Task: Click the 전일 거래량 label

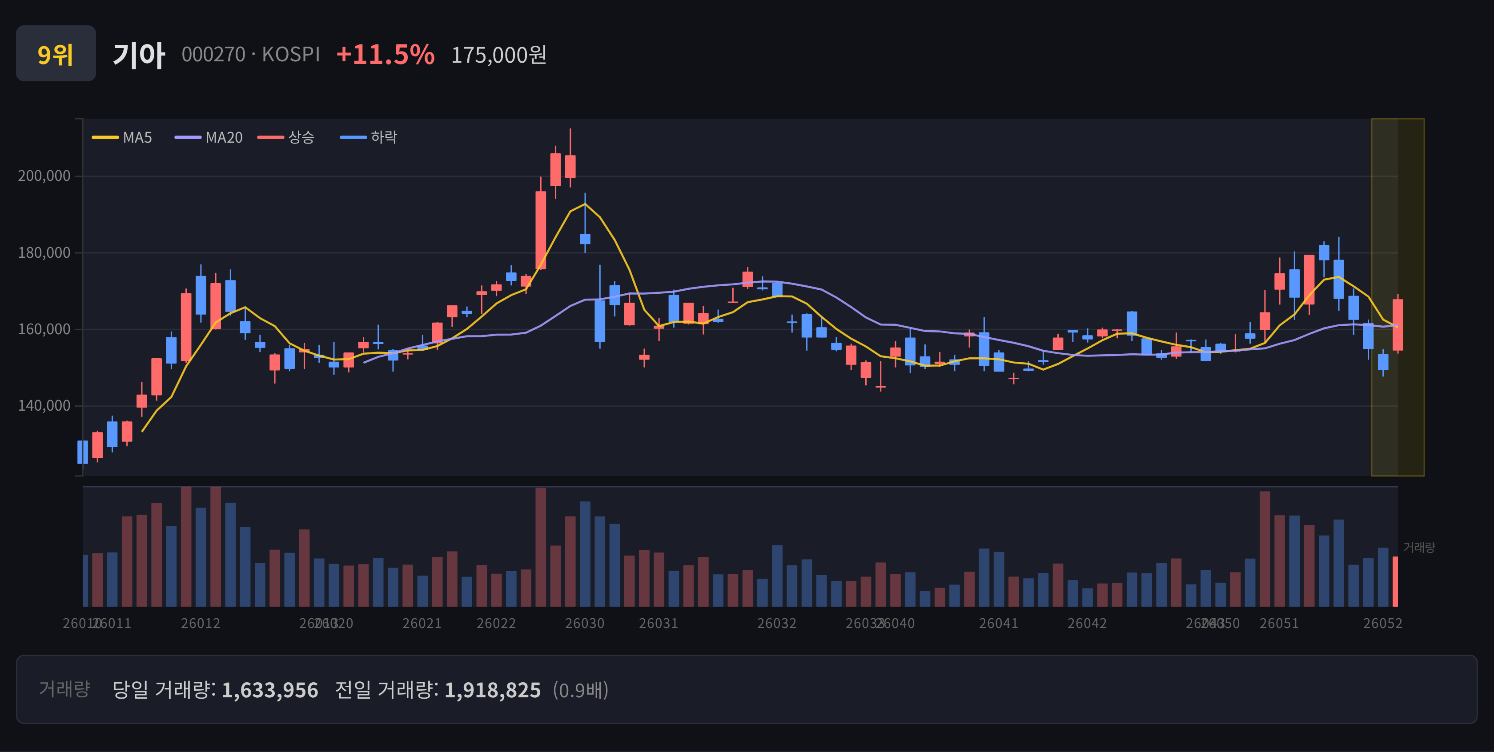Action: 386,689
